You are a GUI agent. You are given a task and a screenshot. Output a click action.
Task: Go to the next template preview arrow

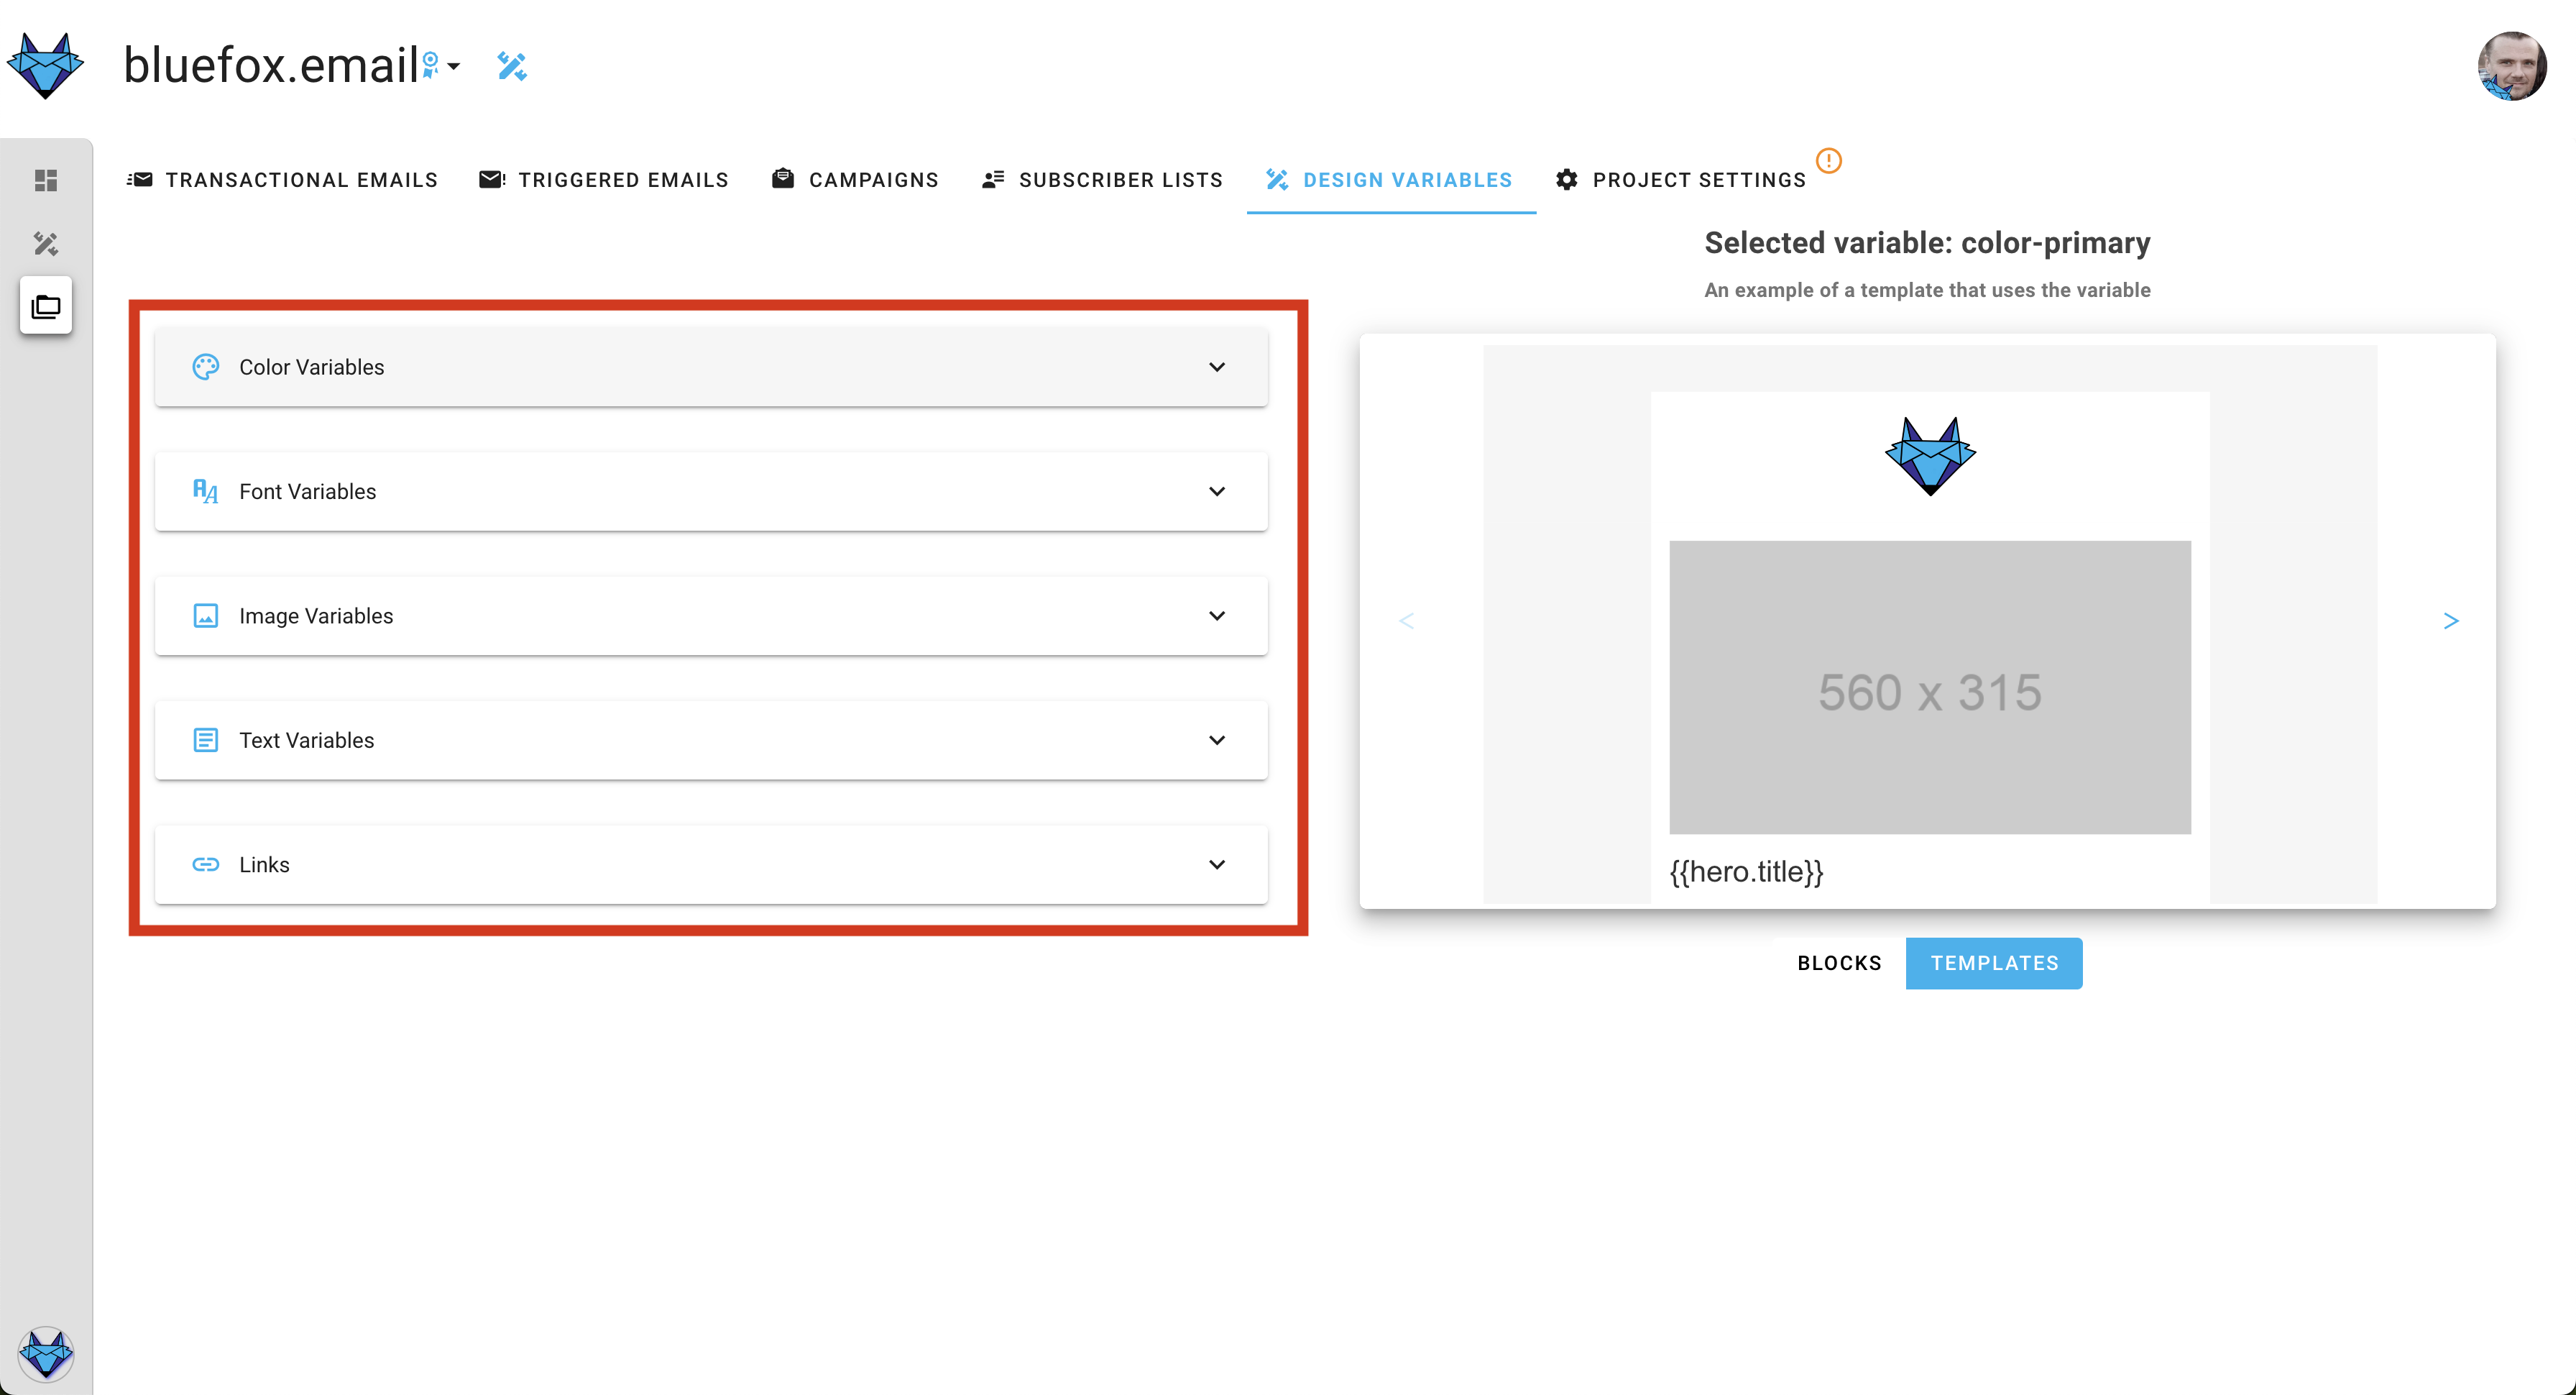pos(2451,621)
